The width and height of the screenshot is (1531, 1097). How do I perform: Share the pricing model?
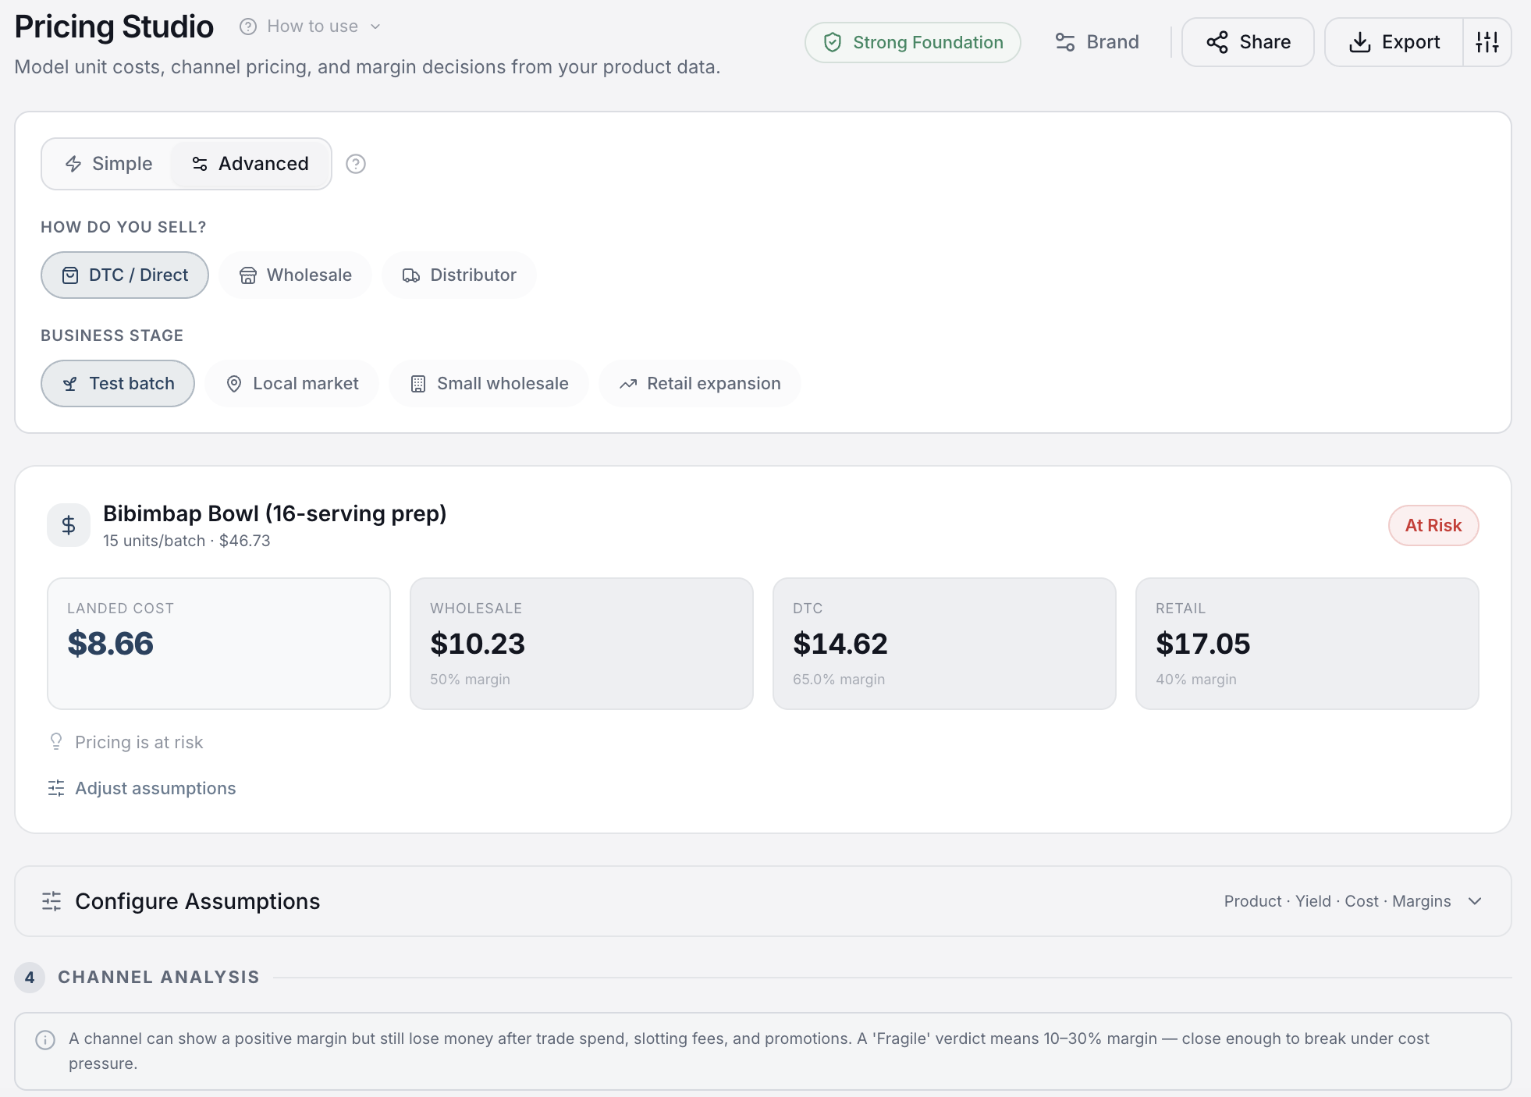pos(1248,42)
